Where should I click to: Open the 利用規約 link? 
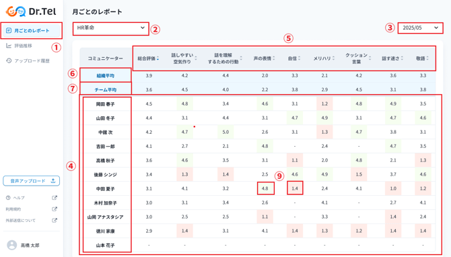click(13, 209)
